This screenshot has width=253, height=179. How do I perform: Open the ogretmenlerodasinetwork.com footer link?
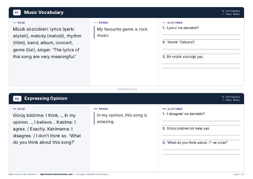click(x=56, y=174)
